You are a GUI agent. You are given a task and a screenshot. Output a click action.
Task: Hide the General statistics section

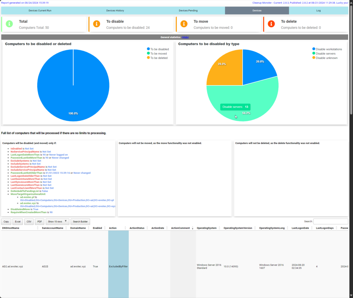pos(185,37)
